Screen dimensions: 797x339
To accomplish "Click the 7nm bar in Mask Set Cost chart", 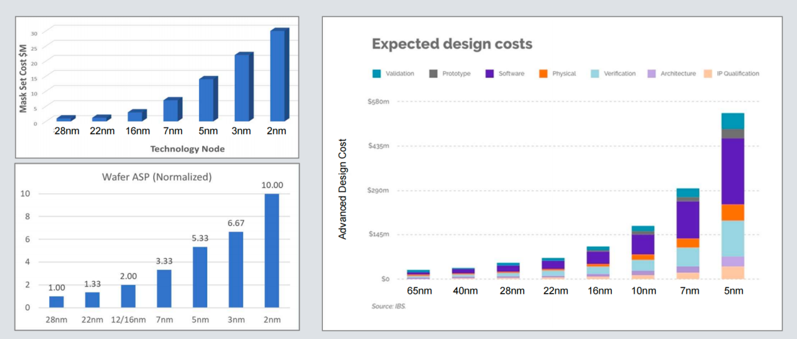I will pyautogui.click(x=172, y=110).
